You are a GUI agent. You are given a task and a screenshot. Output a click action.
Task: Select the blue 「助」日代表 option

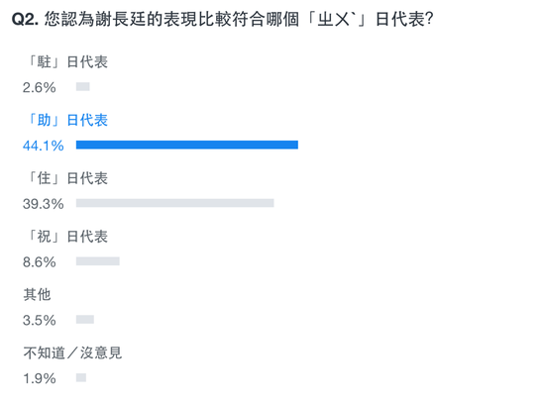pyautogui.click(x=67, y=120)
